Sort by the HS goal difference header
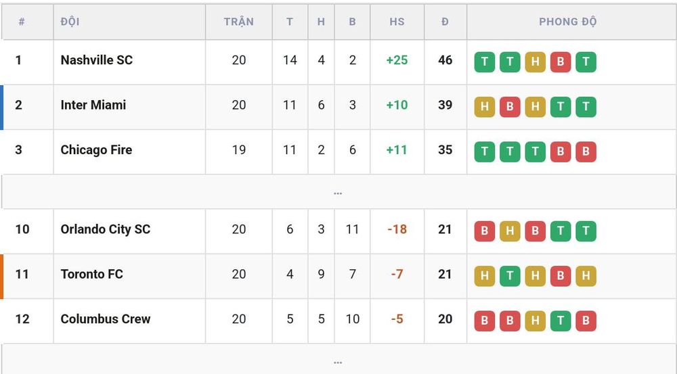This screenshot has height=374, width=677. click(397, 22)
